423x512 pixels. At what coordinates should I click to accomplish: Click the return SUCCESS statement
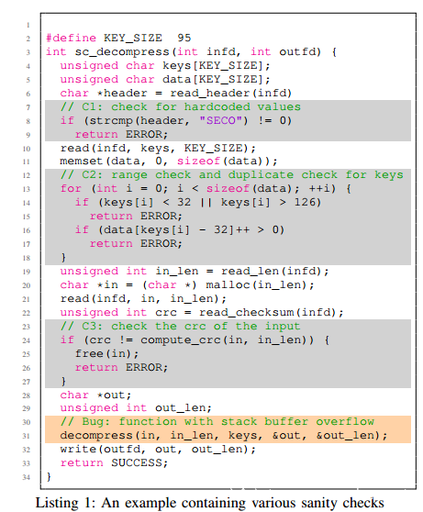(114, 462)
